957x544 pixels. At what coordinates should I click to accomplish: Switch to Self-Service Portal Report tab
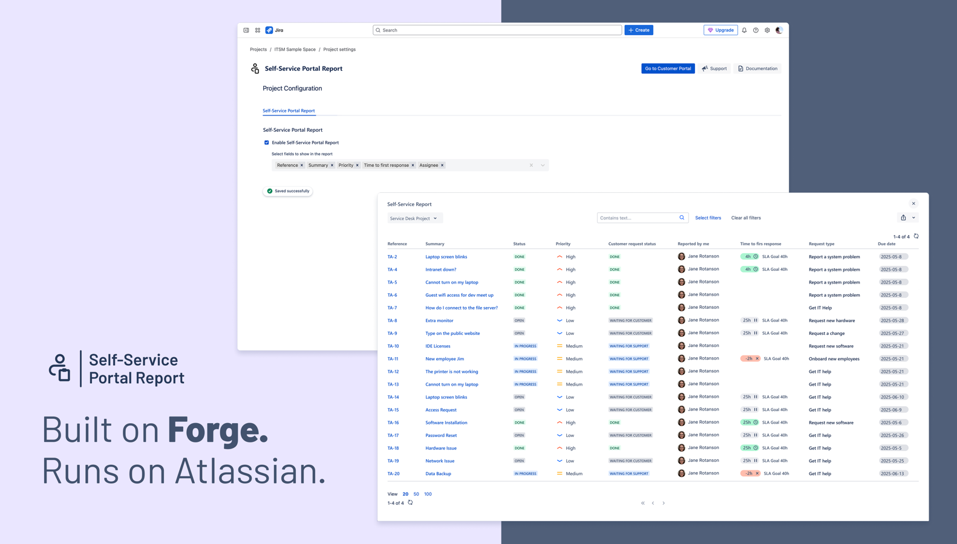(289, 111)
